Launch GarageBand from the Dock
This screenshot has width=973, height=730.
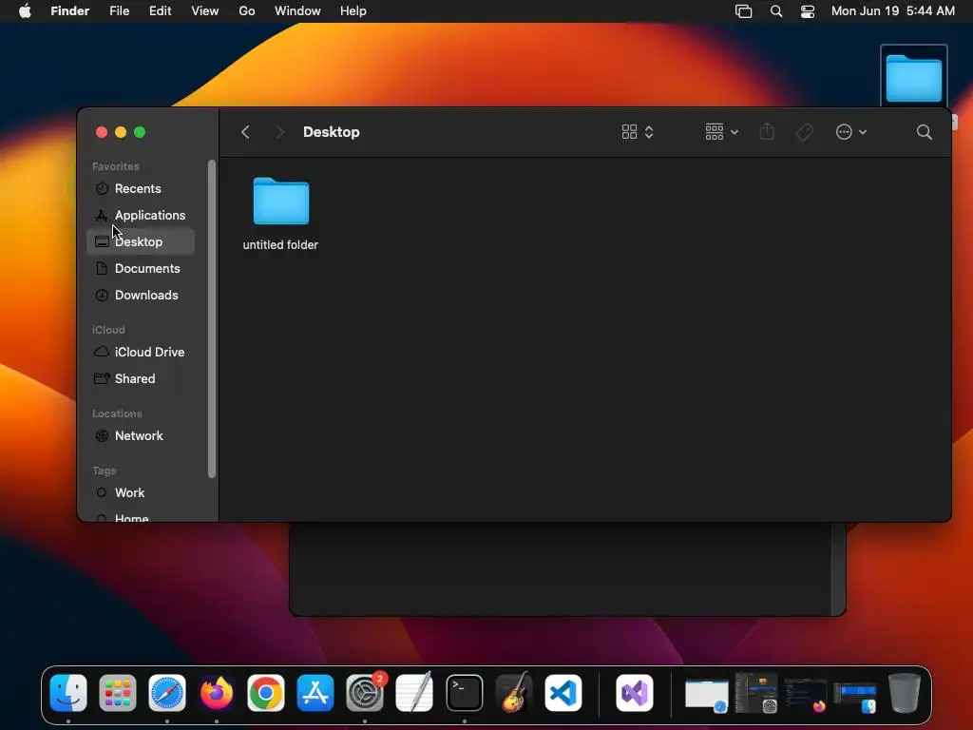[x=514, y=693]
